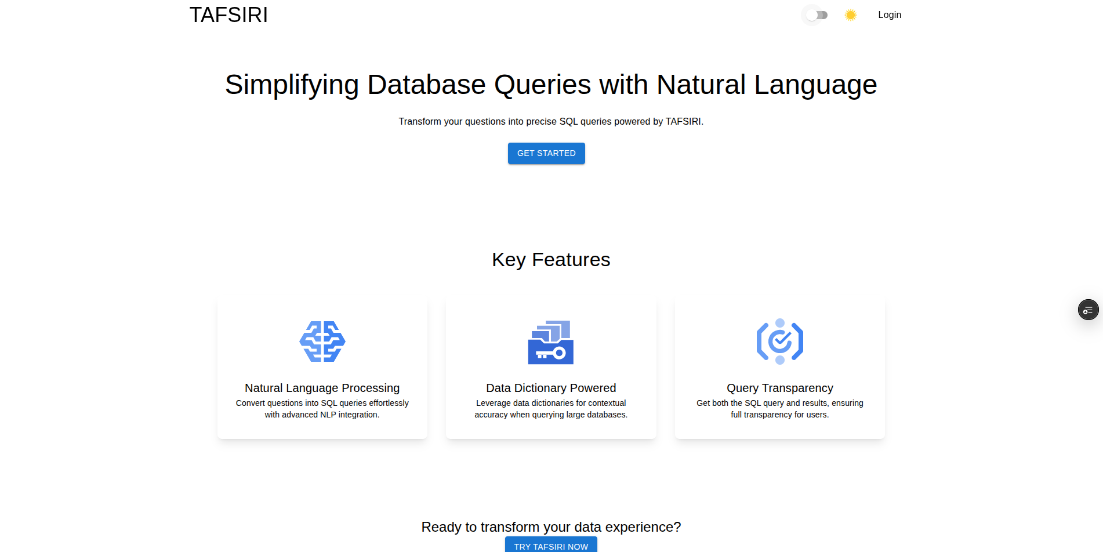Viewport: 1103px width, 552px height.
Task: Click the sun theme icon
Action: (850, 15)
